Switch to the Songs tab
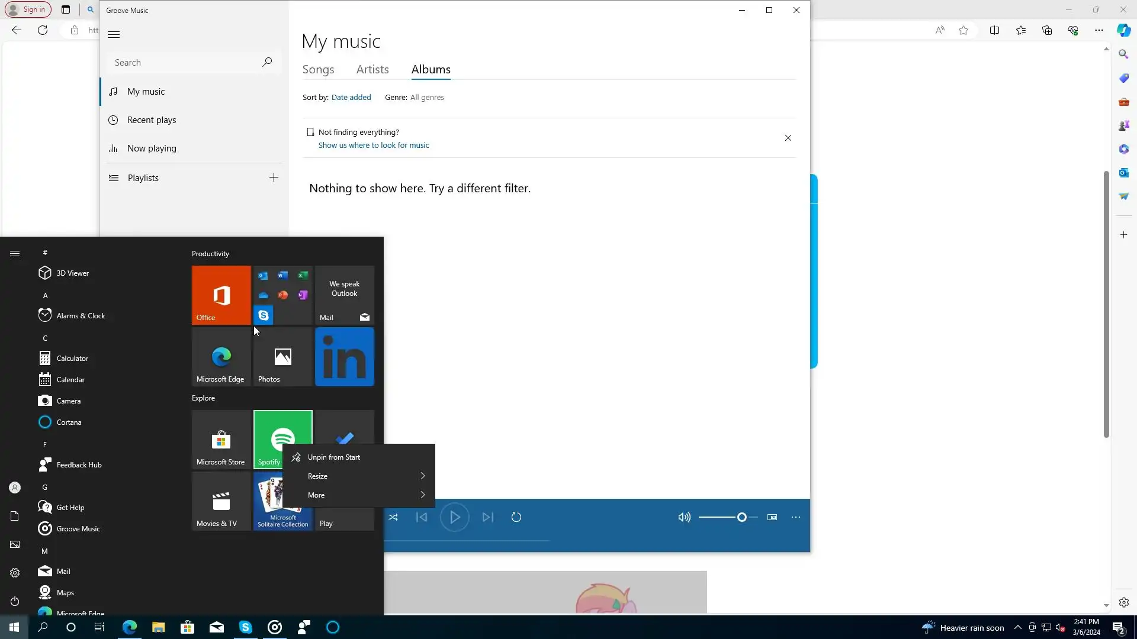This screenshot has width=1137, height=639. (318, 70)
